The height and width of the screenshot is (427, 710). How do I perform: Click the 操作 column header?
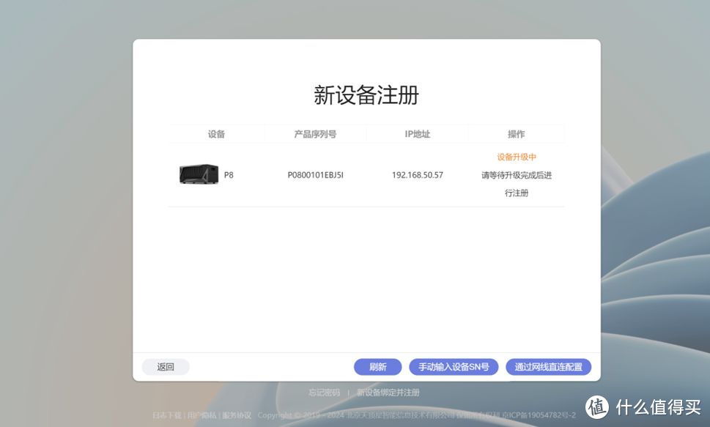pyautogui.click(x=516, y=133)
